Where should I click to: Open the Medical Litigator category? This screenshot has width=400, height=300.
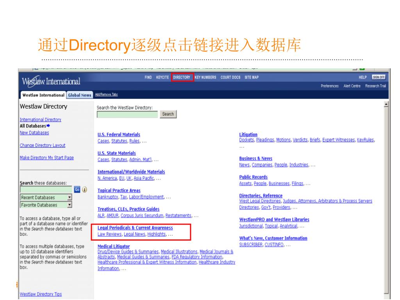point(114,246)
